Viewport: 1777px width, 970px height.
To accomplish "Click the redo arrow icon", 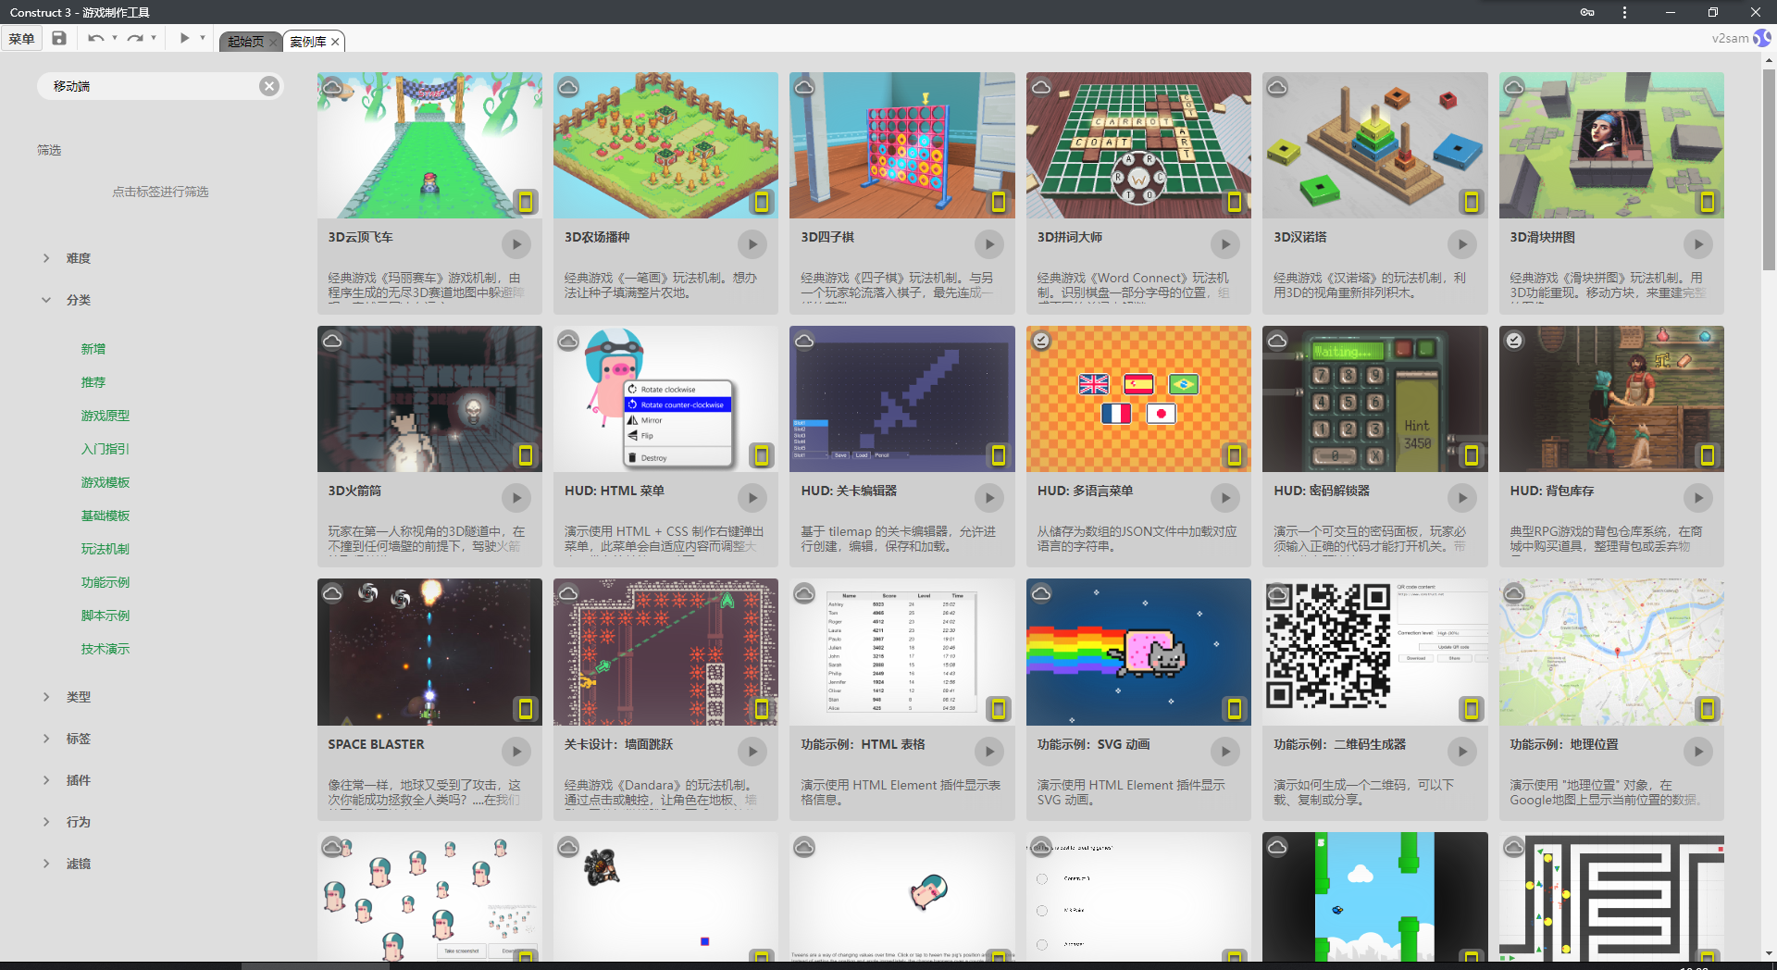I will tap(135, 39).
